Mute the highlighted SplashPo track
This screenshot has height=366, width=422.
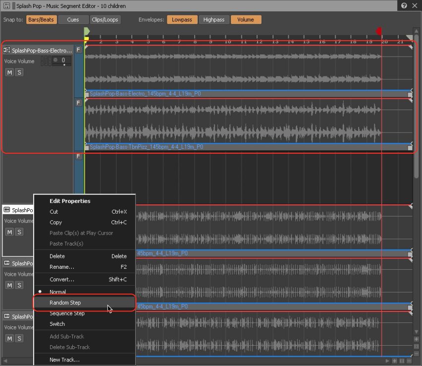click(9, 232)
